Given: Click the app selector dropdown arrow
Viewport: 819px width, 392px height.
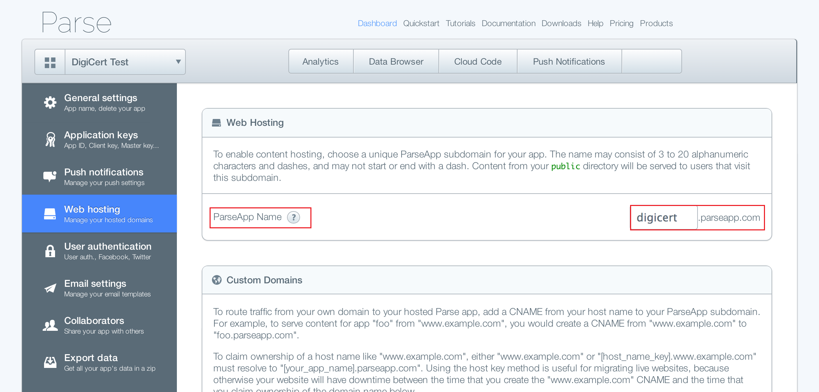Looking at the screenshot, I should [x=178, y=62].
